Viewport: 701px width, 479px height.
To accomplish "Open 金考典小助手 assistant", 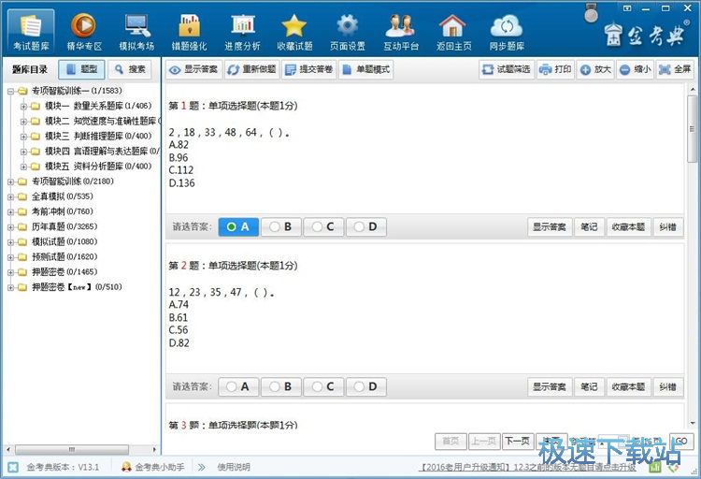I will coord(153,467).
